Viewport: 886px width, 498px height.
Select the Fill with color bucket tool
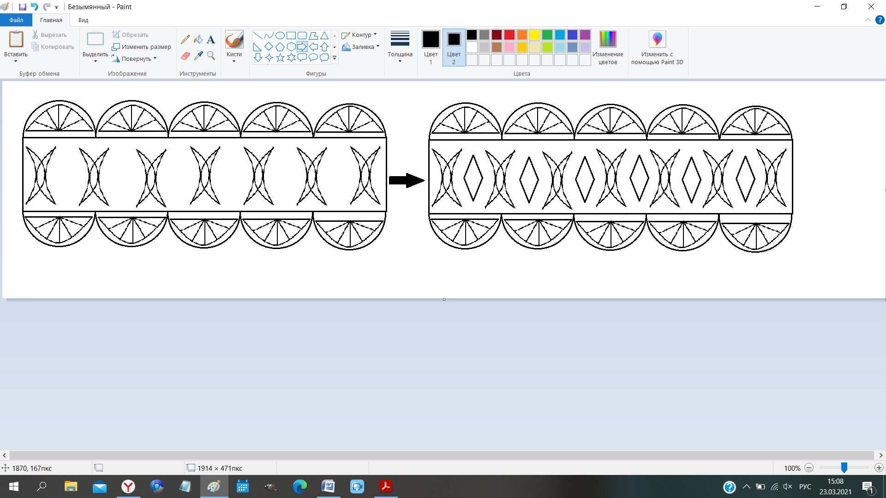[x=198, y=40]
